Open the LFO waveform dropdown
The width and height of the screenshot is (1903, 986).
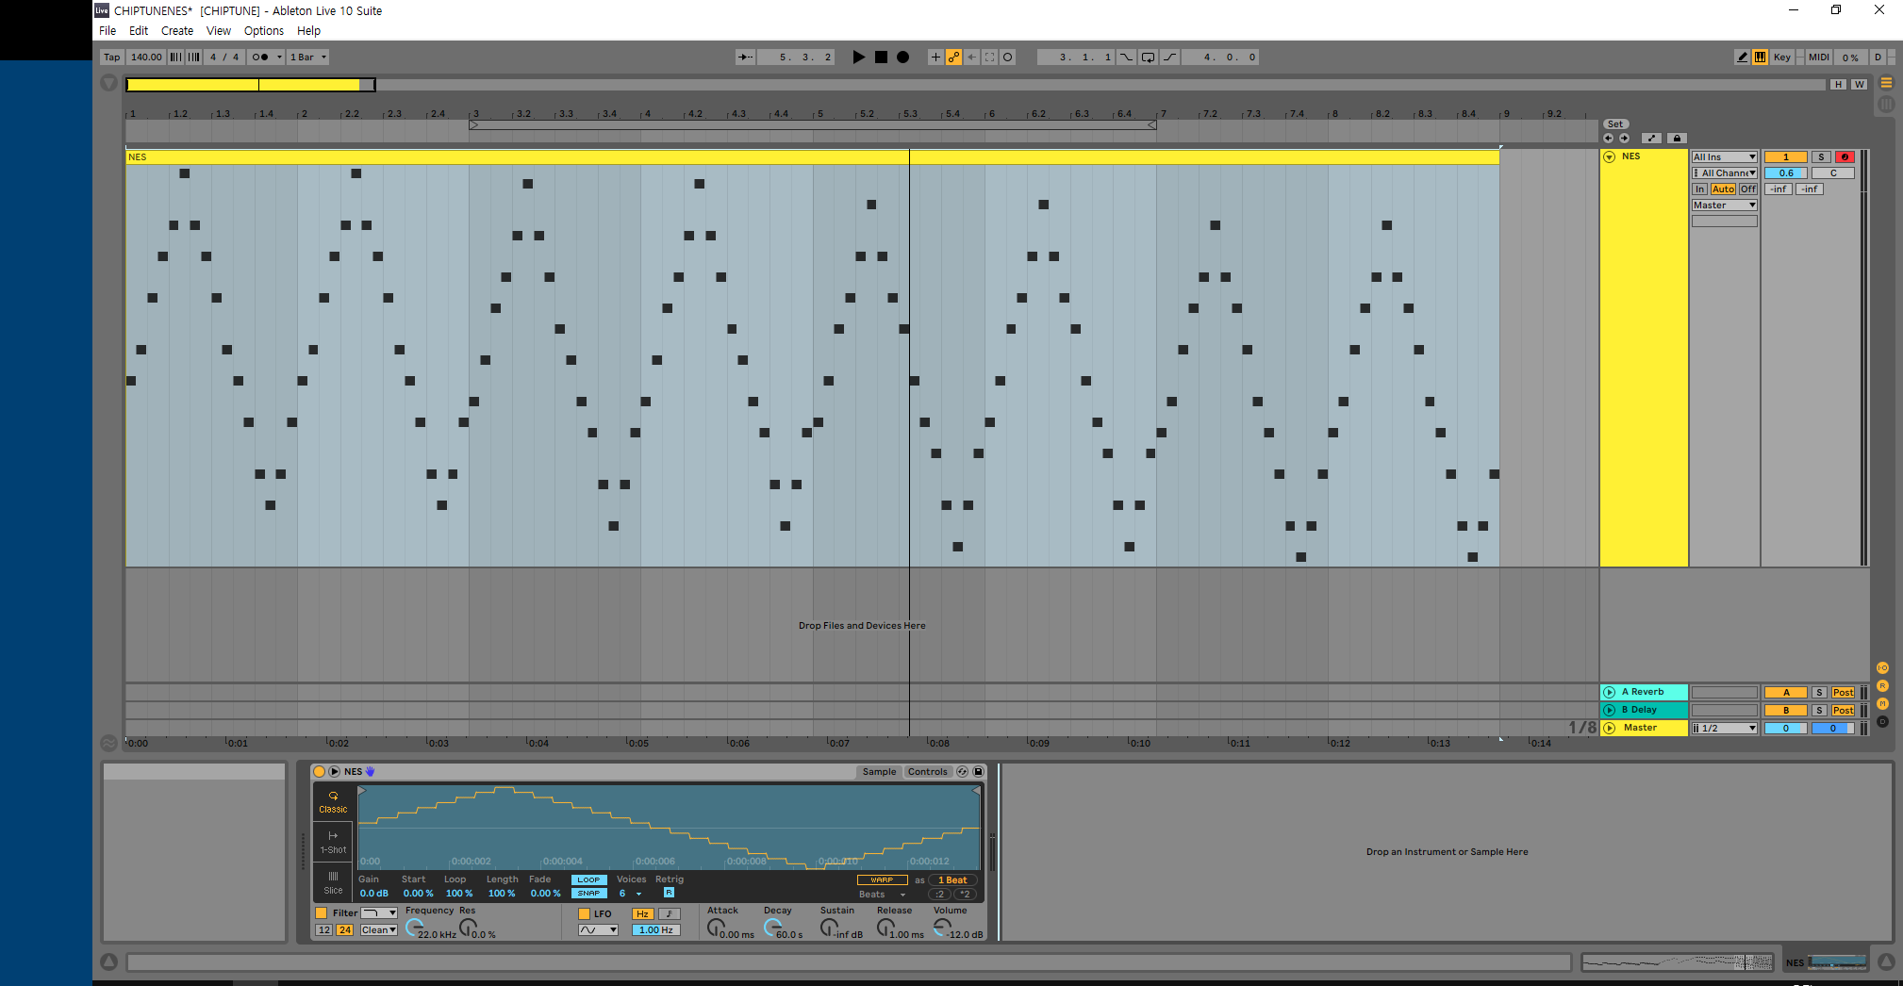(x=598, y=930)
